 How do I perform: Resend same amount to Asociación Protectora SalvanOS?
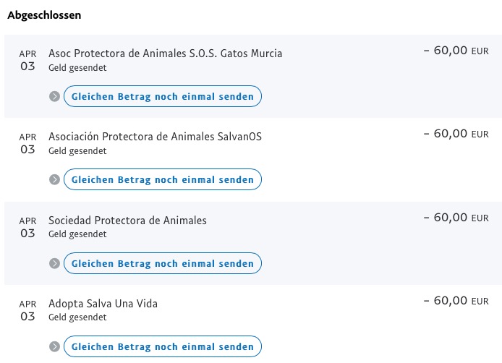(163, 179)
